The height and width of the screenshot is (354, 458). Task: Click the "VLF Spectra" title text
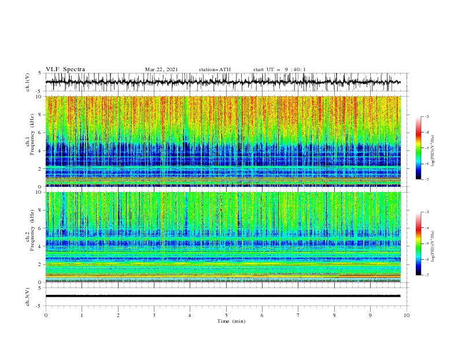[x=65, y=69]
